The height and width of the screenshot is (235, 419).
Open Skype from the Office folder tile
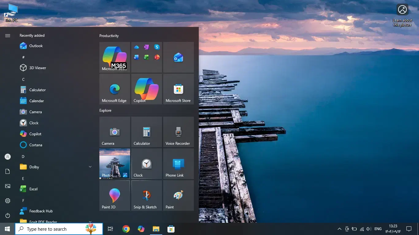(157, 47)
